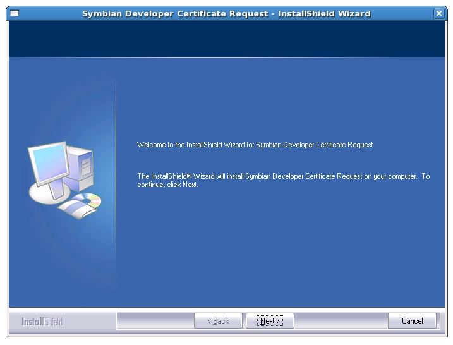This screenshot has height=345, width=453.
Task: Click the wizard window title bar text
Action: tap(226, 13)
